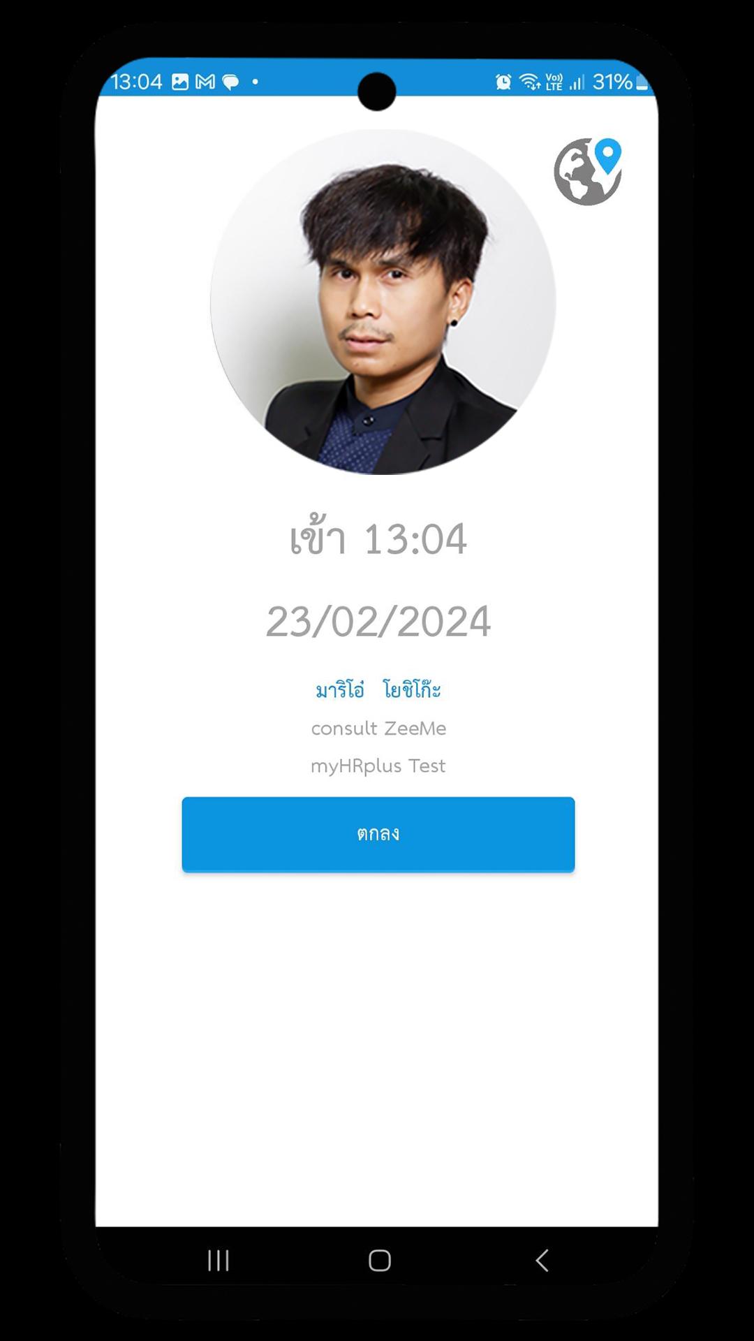Tap the Gmail notification icon in status bar
Image resolution: width=754 pixels, height=1341 pixels.
tap(205, 82)
